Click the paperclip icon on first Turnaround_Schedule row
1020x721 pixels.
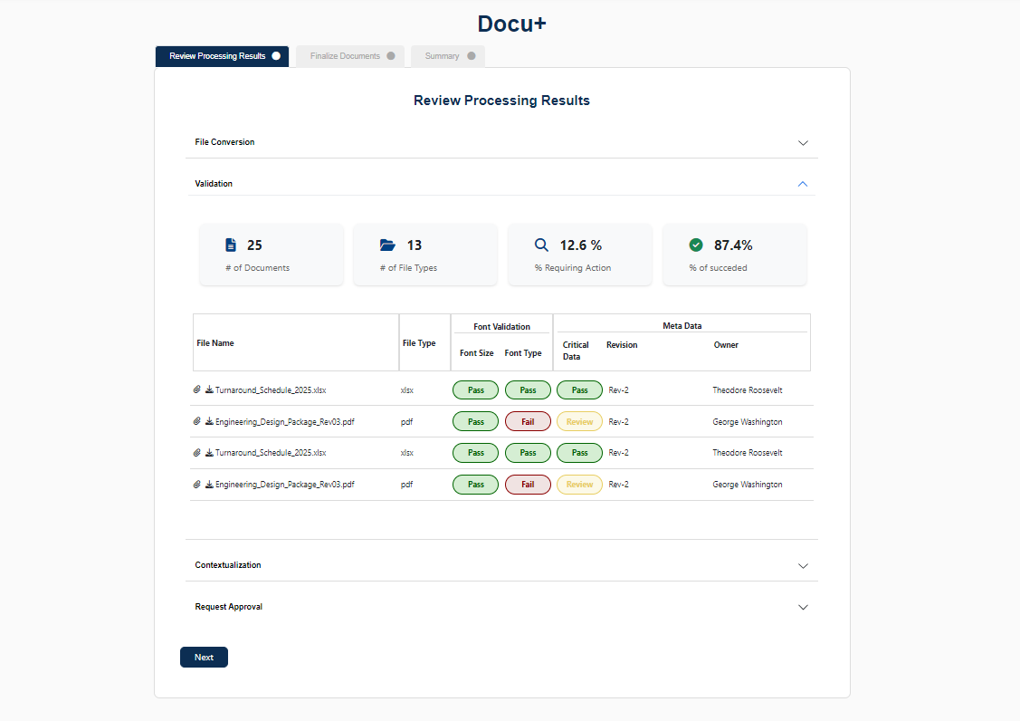click(197, 389)
